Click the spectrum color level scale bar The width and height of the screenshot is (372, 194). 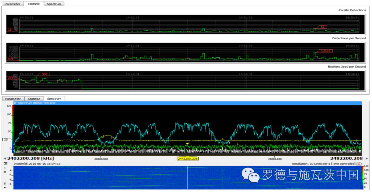coord(13,129)
